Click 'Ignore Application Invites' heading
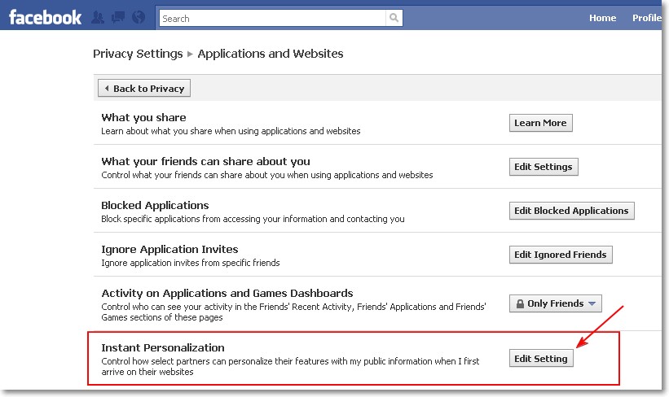 point(169,249)
